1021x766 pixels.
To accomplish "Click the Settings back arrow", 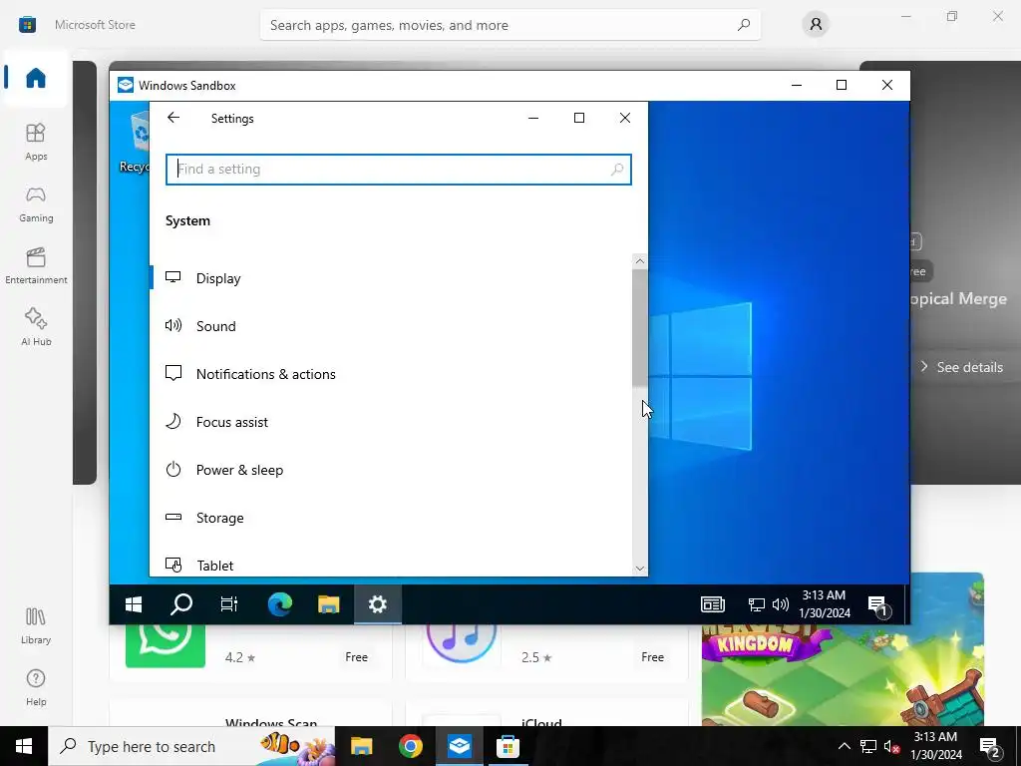I will pyautogui.click(x=173, y=118).
